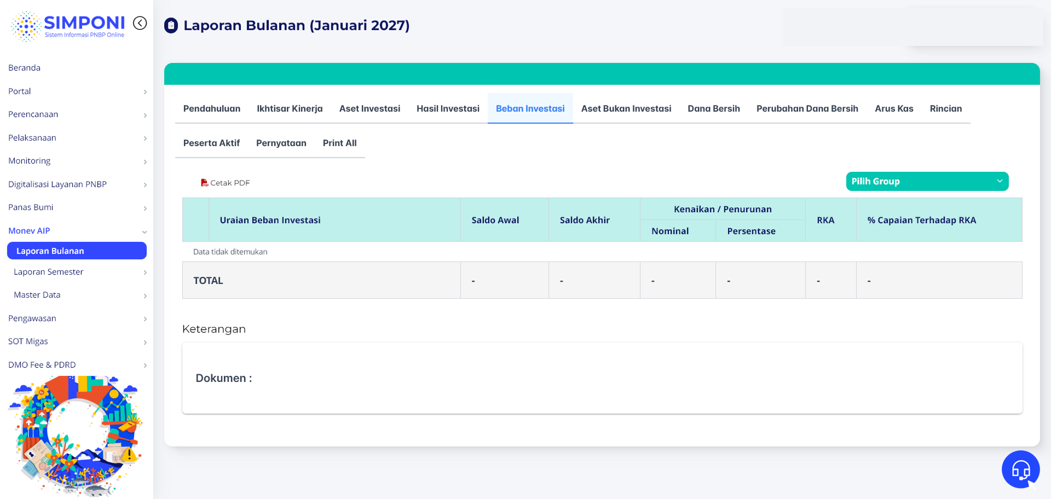Viewport: 1051px width, 499px height.
Task: Open the Aset Bukan Investasi tab
Action: coord(626,108)
